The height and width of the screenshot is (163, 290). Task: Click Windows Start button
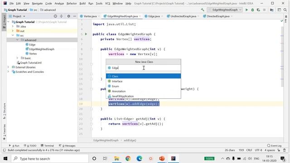(x=5, y=158)
